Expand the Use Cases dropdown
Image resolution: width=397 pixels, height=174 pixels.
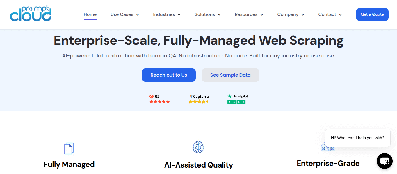click(125, 14)
